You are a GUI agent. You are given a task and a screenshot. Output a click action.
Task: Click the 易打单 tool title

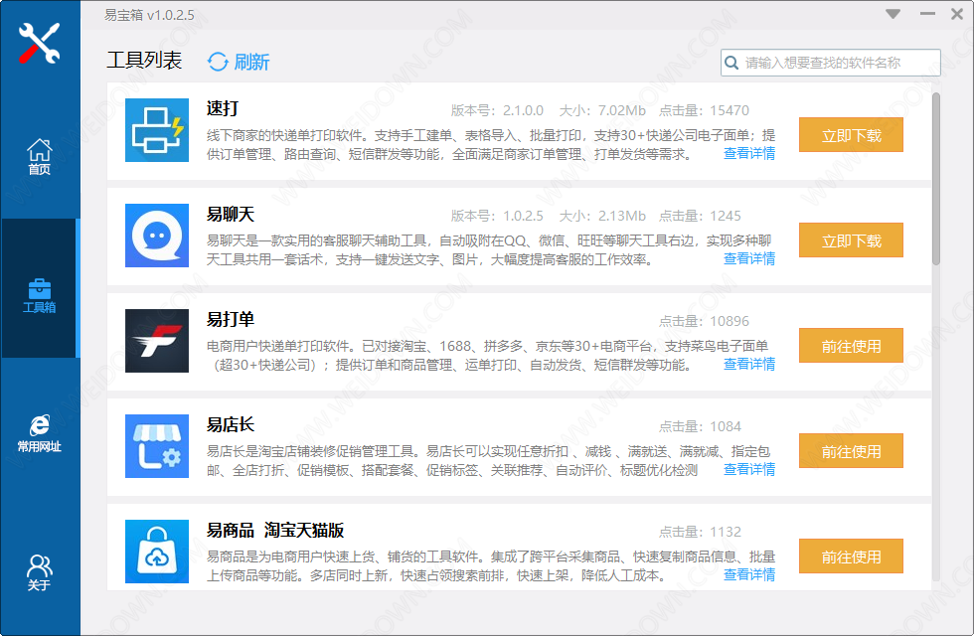click(231, 319)
